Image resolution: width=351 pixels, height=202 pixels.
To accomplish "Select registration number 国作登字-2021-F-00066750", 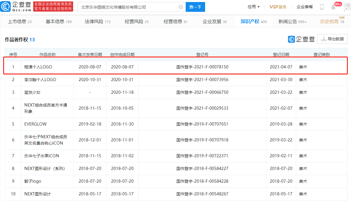I will point(202,92).
